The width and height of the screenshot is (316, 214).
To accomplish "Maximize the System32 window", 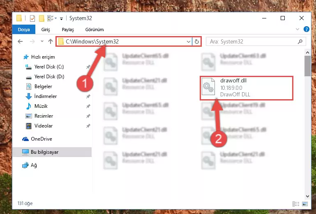I will (x=283, y=18).
